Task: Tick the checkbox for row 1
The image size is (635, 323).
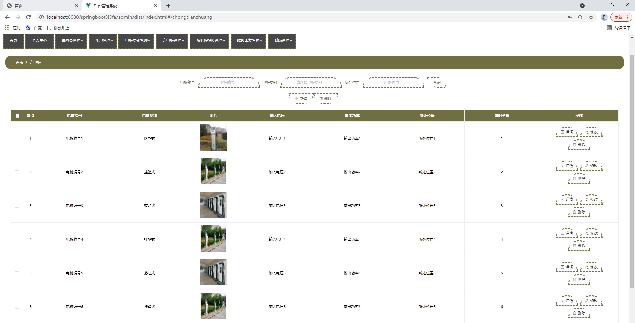Action: pos(17,138)
